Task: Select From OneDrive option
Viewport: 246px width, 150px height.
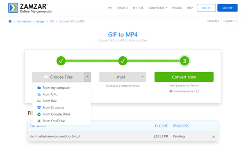Action: point(61,121)
